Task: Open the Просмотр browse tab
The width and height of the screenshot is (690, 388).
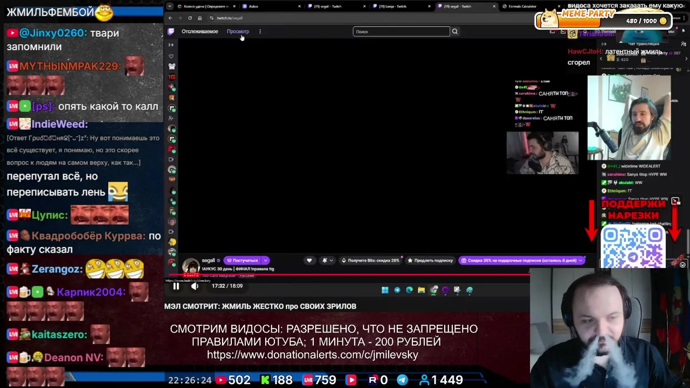Action: pos(238,31)
